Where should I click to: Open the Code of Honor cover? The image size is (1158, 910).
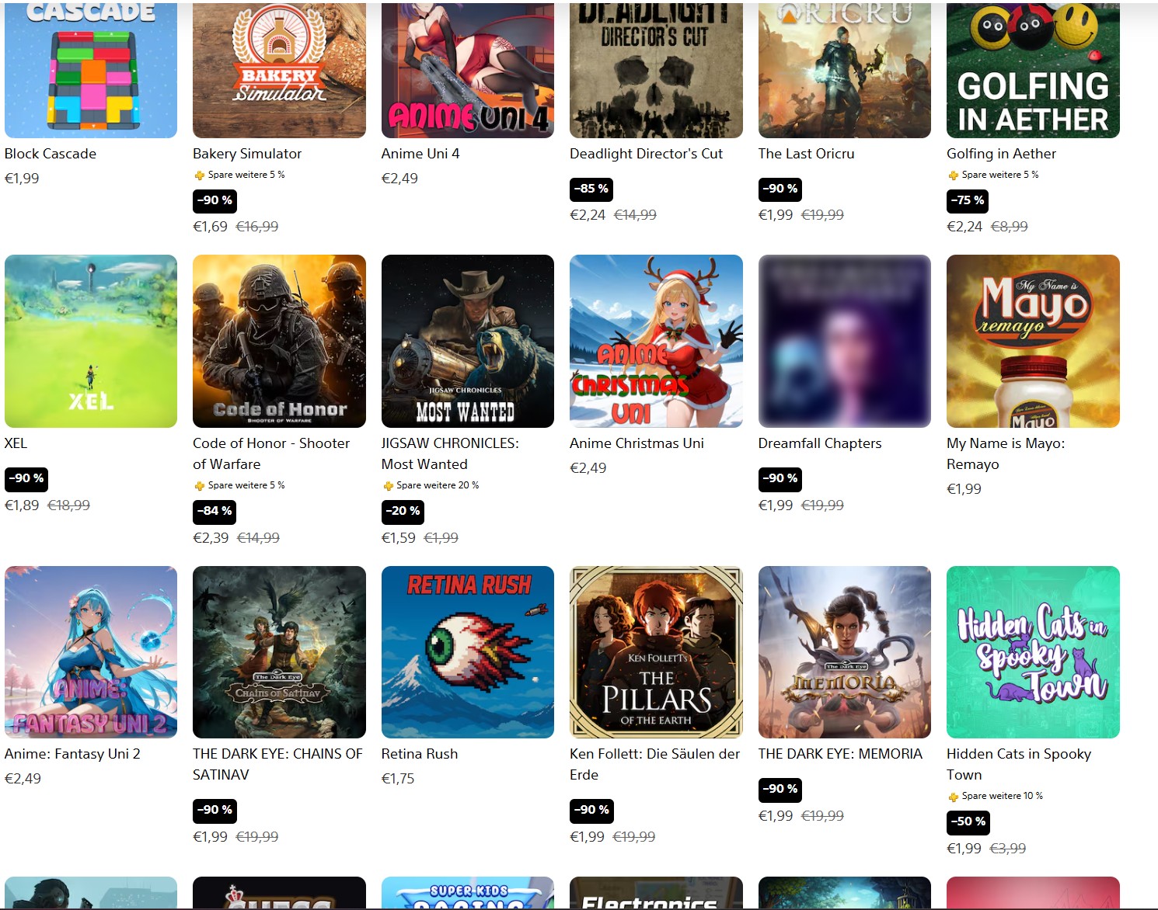point(279,341)
